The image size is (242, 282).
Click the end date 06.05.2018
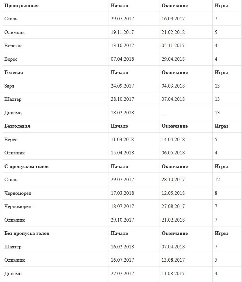(173, 153)
